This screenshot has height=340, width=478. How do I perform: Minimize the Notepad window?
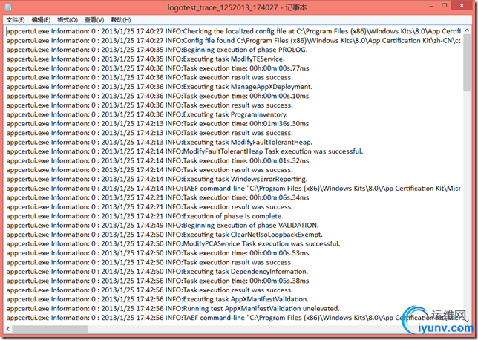[x=431, y=7]
